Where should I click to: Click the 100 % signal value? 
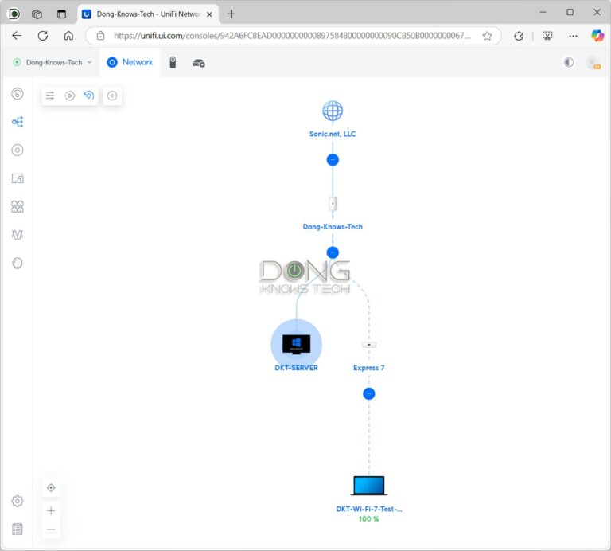(x=368, y=519)
